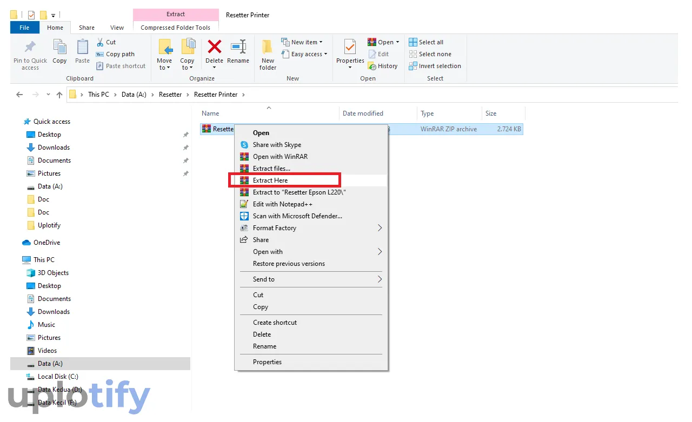The height and width of the screenshot is (422, 692).
Task: Choose Scan with Microsoft Defender...
Action: [311, 216]
